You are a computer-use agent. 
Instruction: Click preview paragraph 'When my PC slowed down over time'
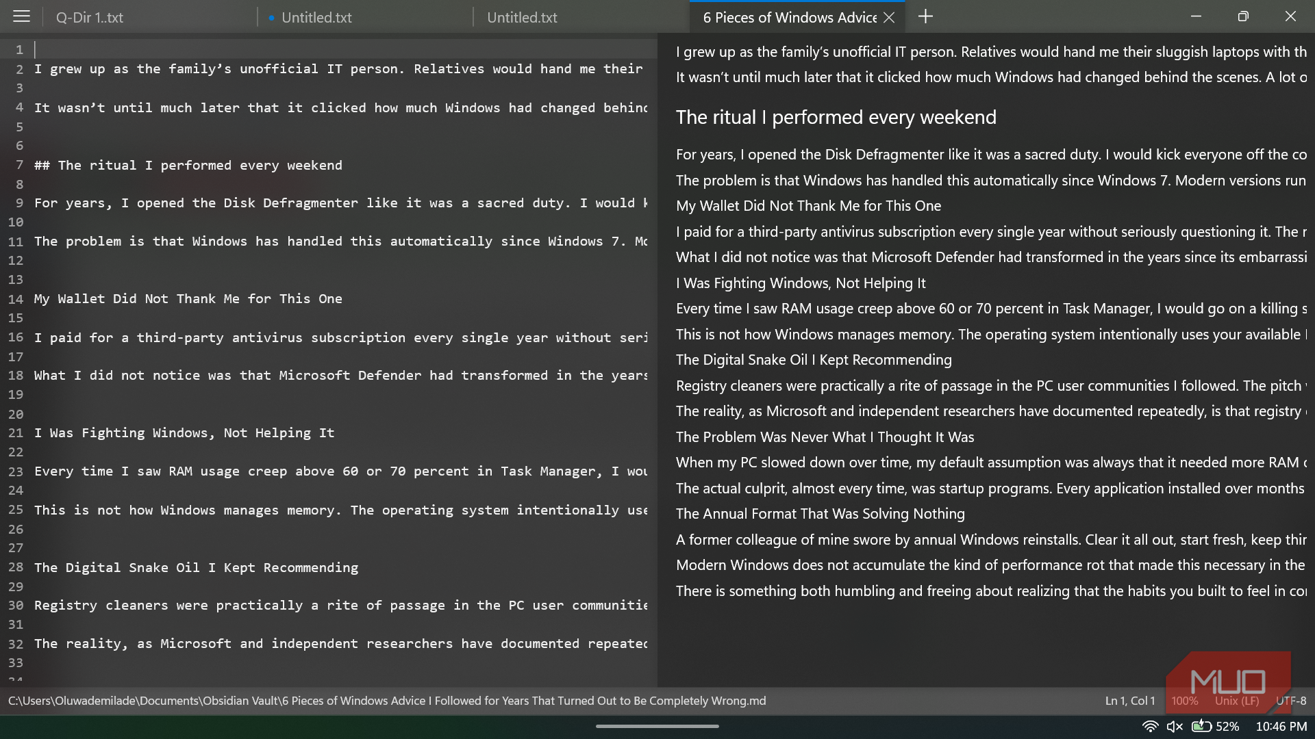click(x=991, y=463)
